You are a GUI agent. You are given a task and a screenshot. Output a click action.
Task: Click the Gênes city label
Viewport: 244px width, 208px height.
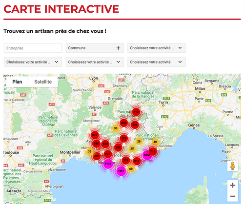[x=194, y=125]
